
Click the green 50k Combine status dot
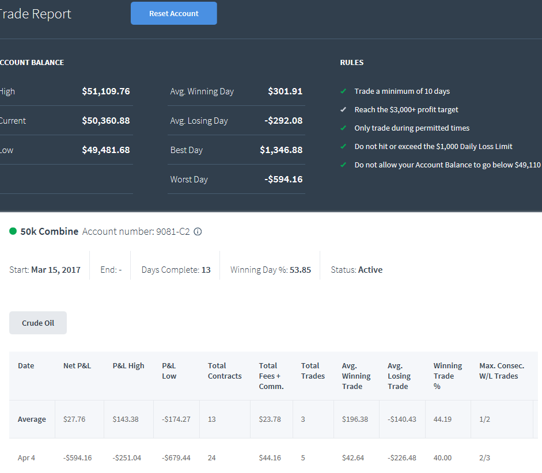pyautogui.click(x=13, y=231)
